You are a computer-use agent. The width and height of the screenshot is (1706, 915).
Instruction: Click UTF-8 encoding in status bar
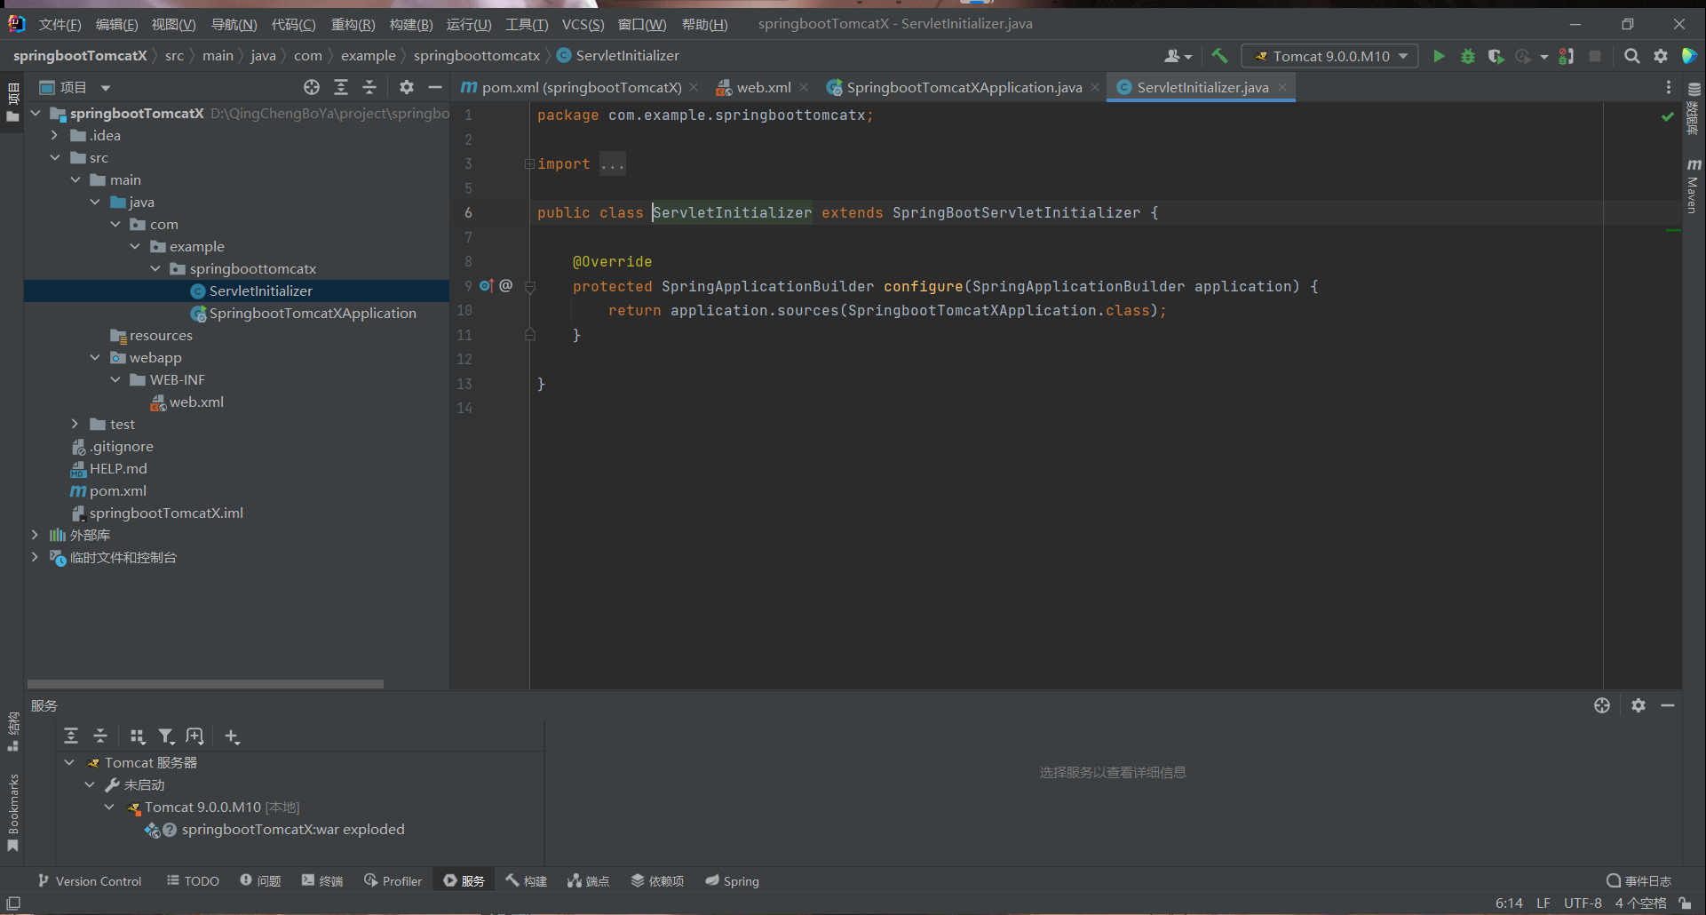pos(1583,903)
